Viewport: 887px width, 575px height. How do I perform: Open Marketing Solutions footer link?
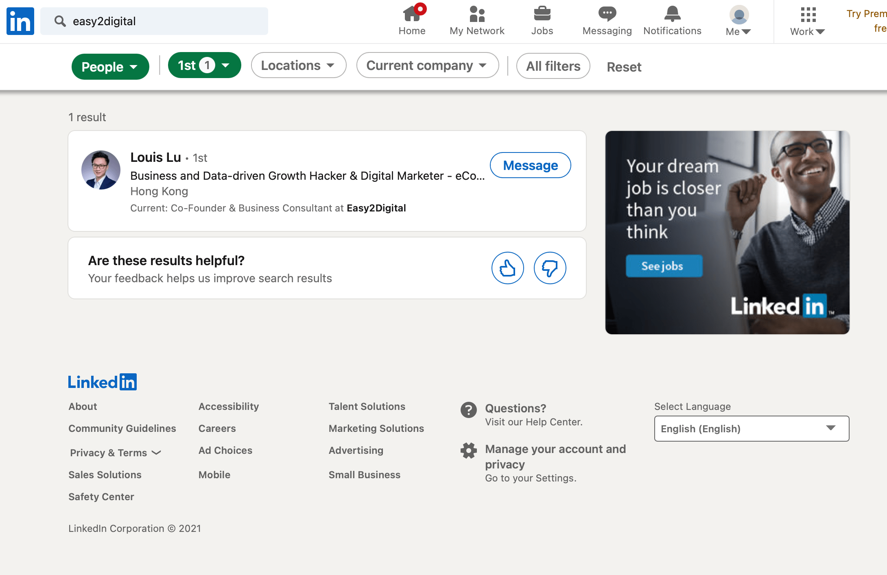click(376, 428)
